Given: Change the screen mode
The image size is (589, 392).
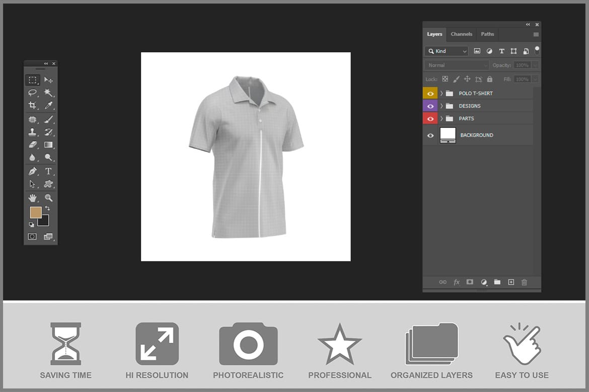Looking at the screenshot, I should point(48,236).
